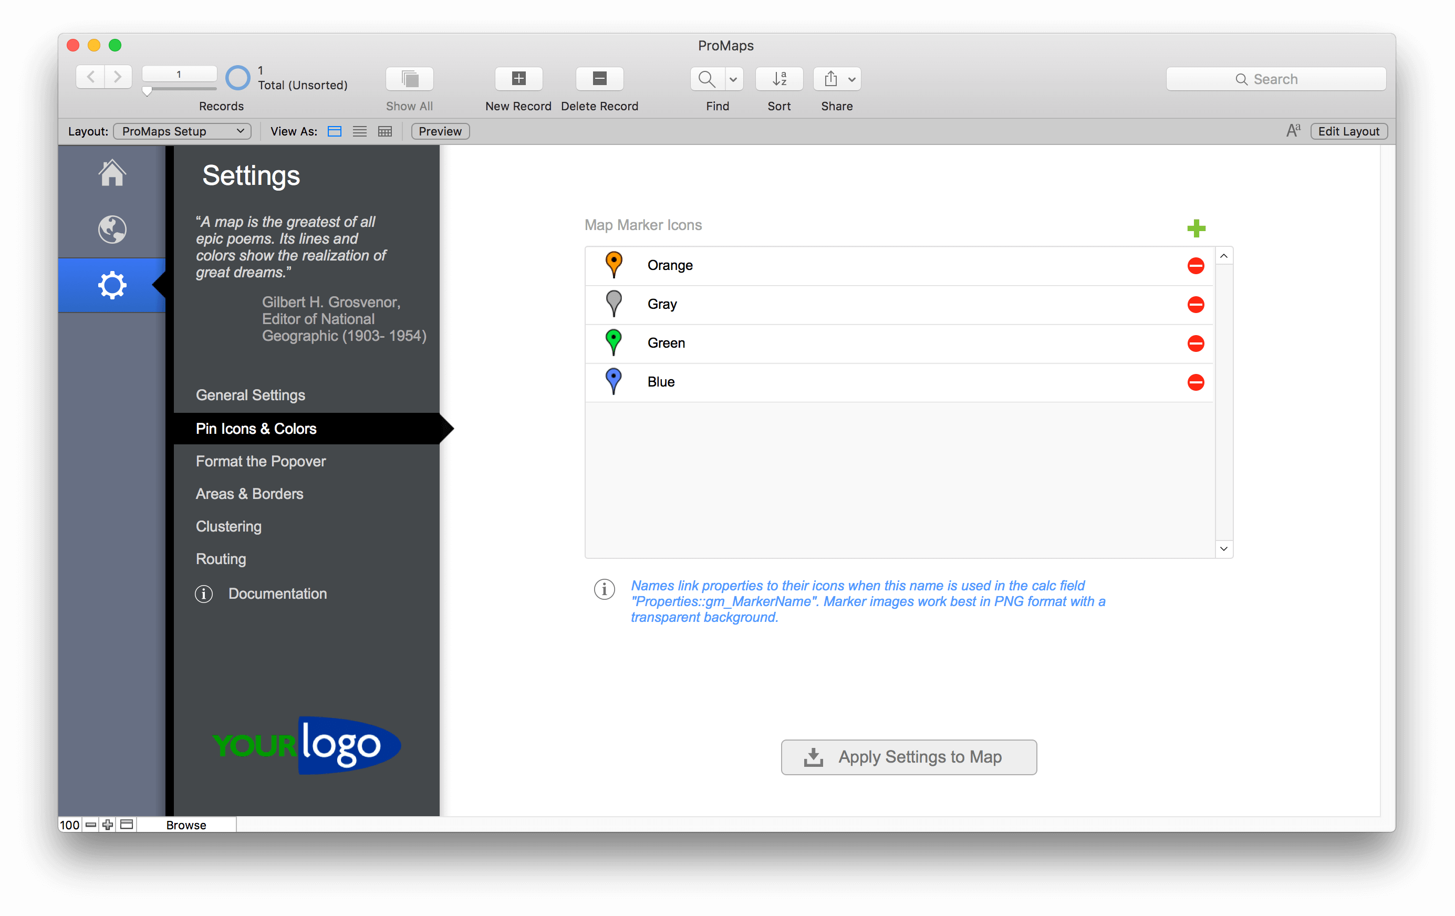Image resolution: width=1455 pixels, height=916 pixels.
Task: Click the 100 zoom level
Action: tap(69, 825)
